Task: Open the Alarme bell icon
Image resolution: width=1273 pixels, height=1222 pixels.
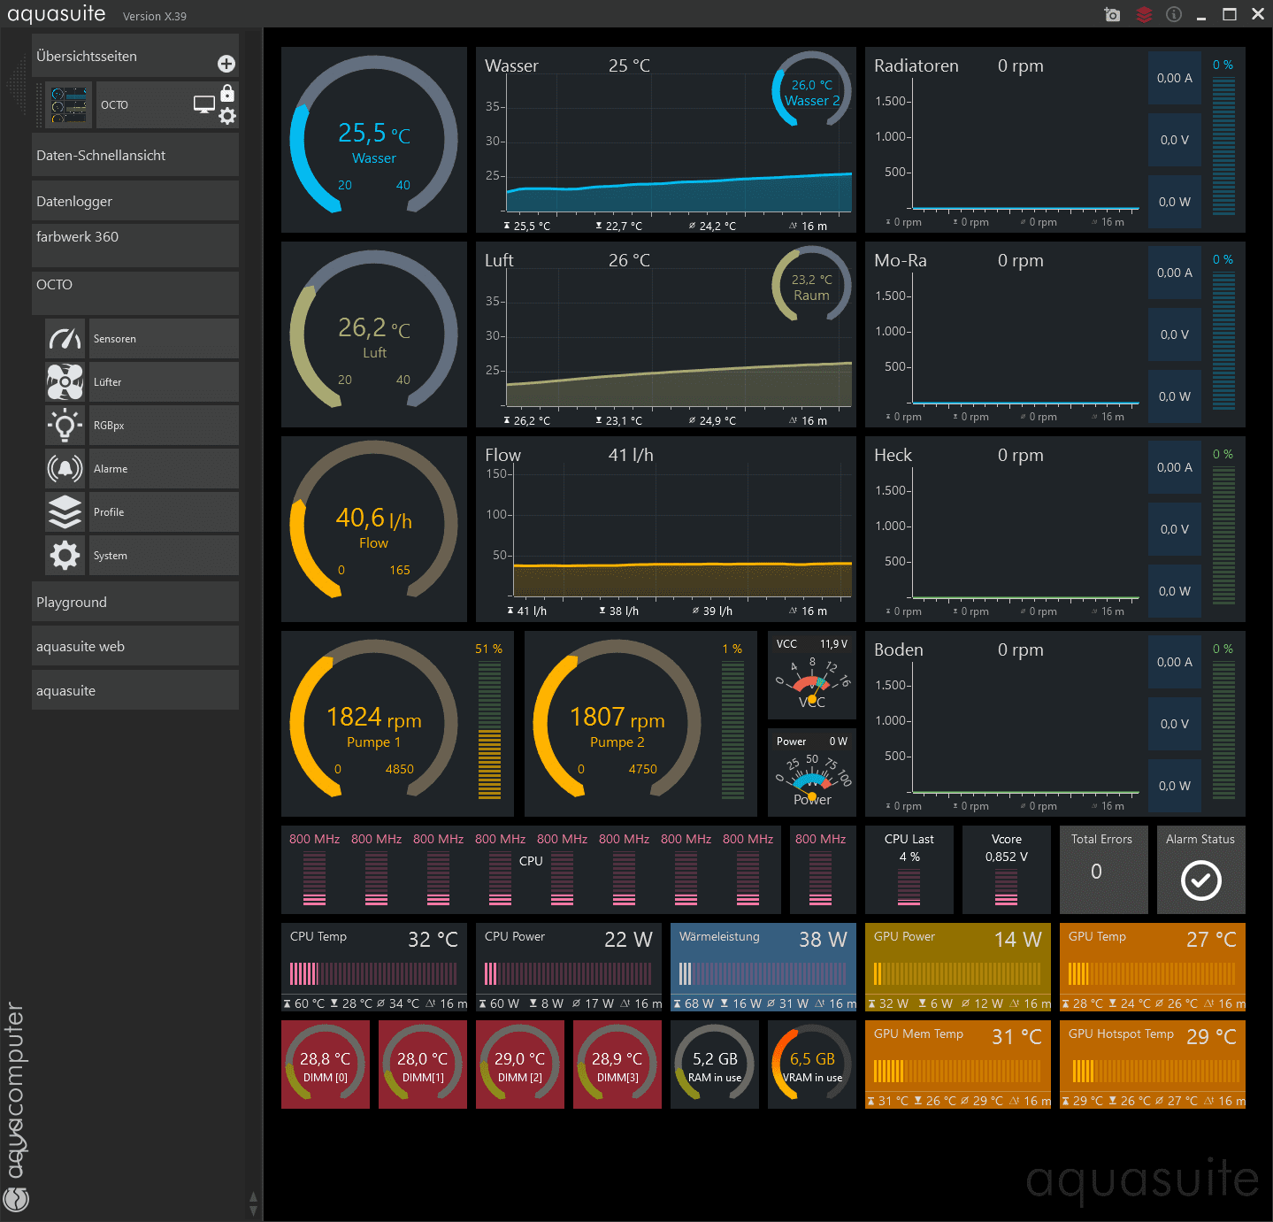Action: 65,469
